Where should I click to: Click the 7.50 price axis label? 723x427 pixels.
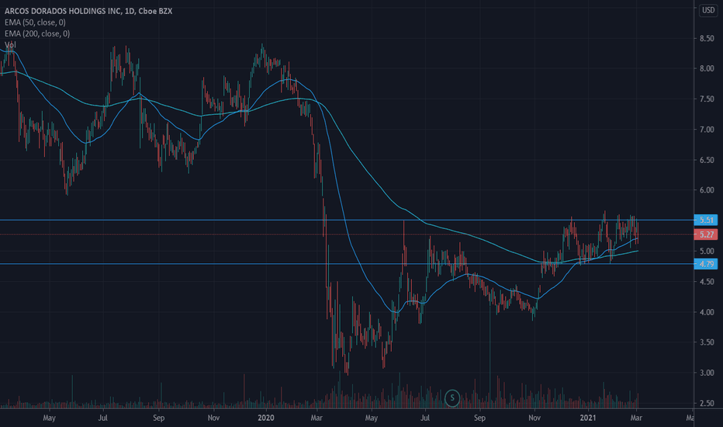point(707,99)
